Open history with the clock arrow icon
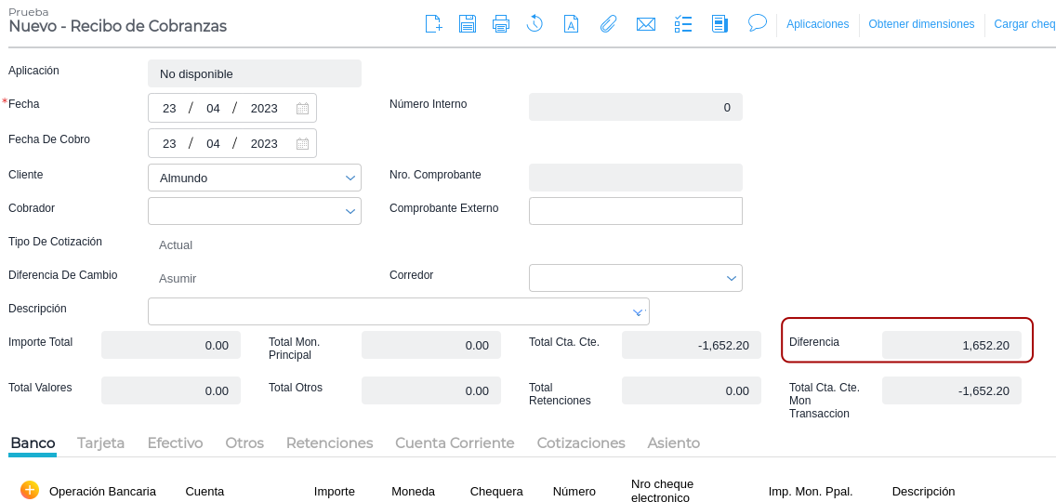The height and width of the screenshot is (502, 1056). click(535, 24)
